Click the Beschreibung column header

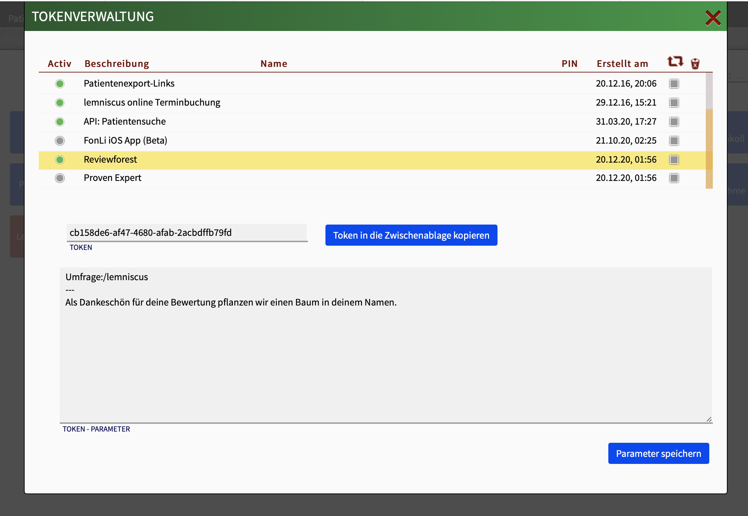pos(117,64)
